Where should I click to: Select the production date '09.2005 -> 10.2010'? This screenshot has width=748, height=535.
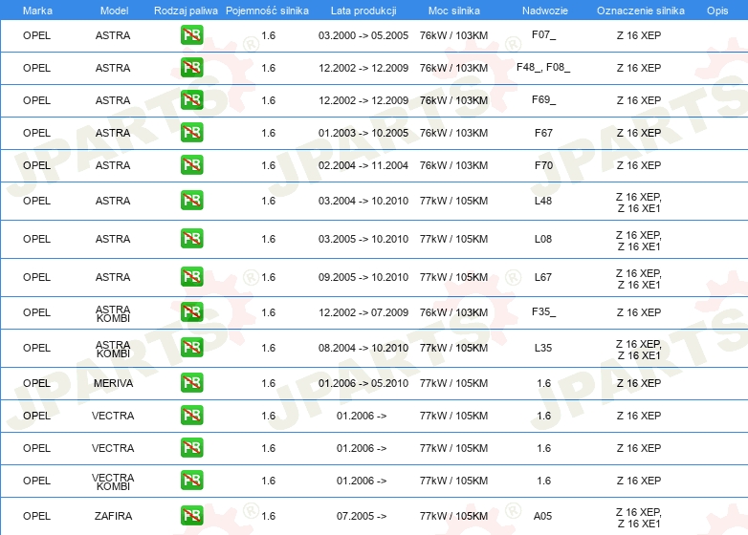[x=363, y=277]
